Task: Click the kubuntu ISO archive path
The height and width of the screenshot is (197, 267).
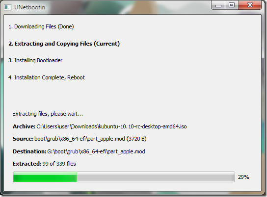Action: 111,126
